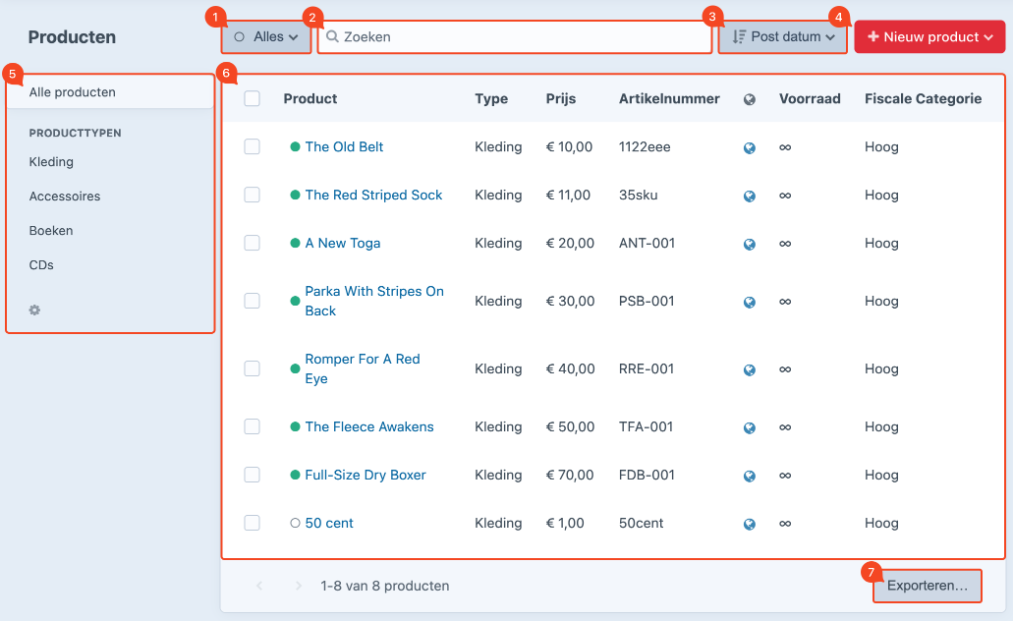1013x621 pixels.
Task: Open The Fleece Awakens product link
Action: tap(369, 426)
